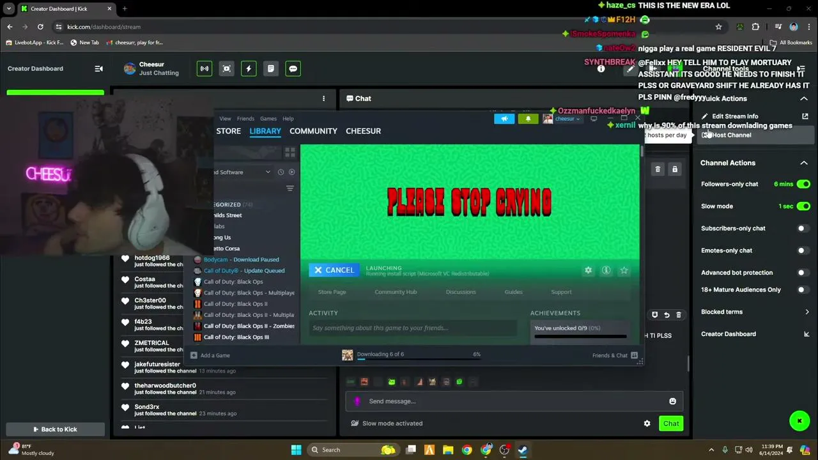Open Chrome tab search dropdown

(x=9, y=9)
